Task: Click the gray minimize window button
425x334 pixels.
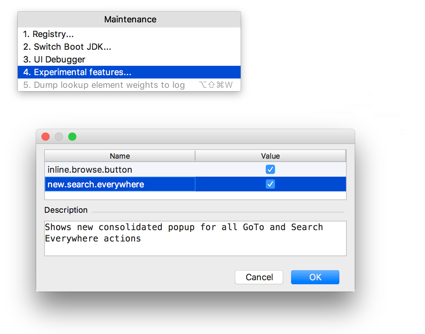Action: [x=59, y=137]
